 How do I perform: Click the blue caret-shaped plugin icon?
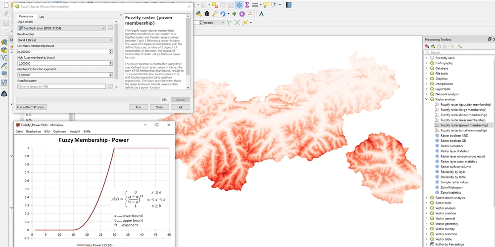[x=261, y=13]
